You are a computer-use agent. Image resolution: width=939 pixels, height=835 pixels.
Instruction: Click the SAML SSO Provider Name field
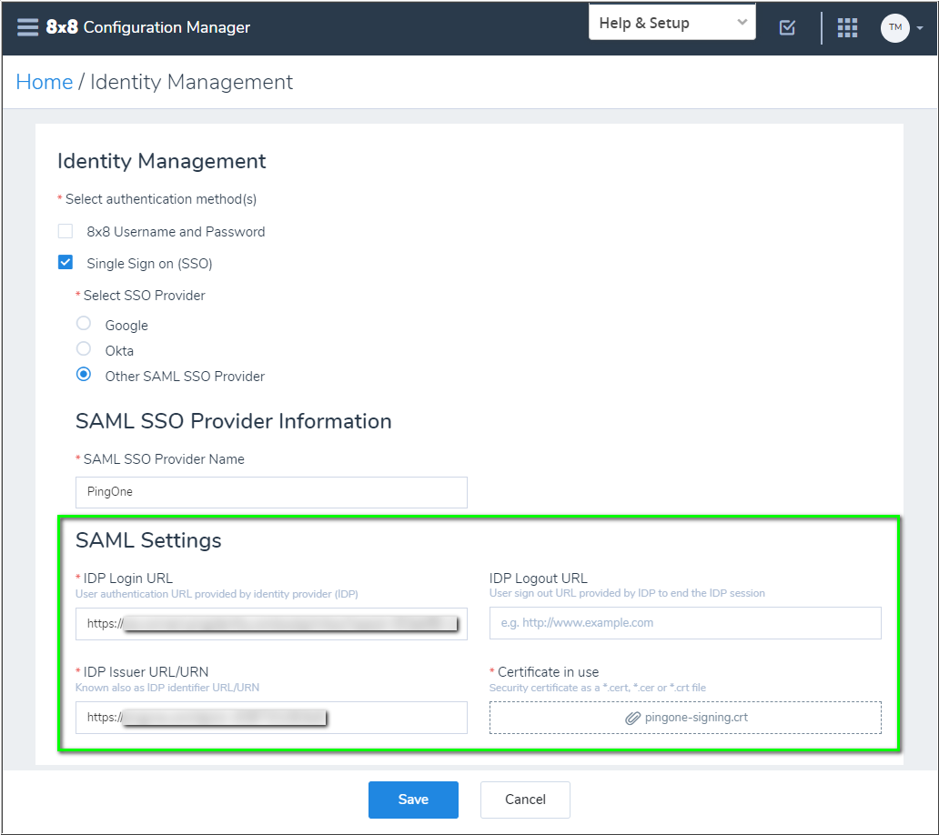(x=271, y=492)
